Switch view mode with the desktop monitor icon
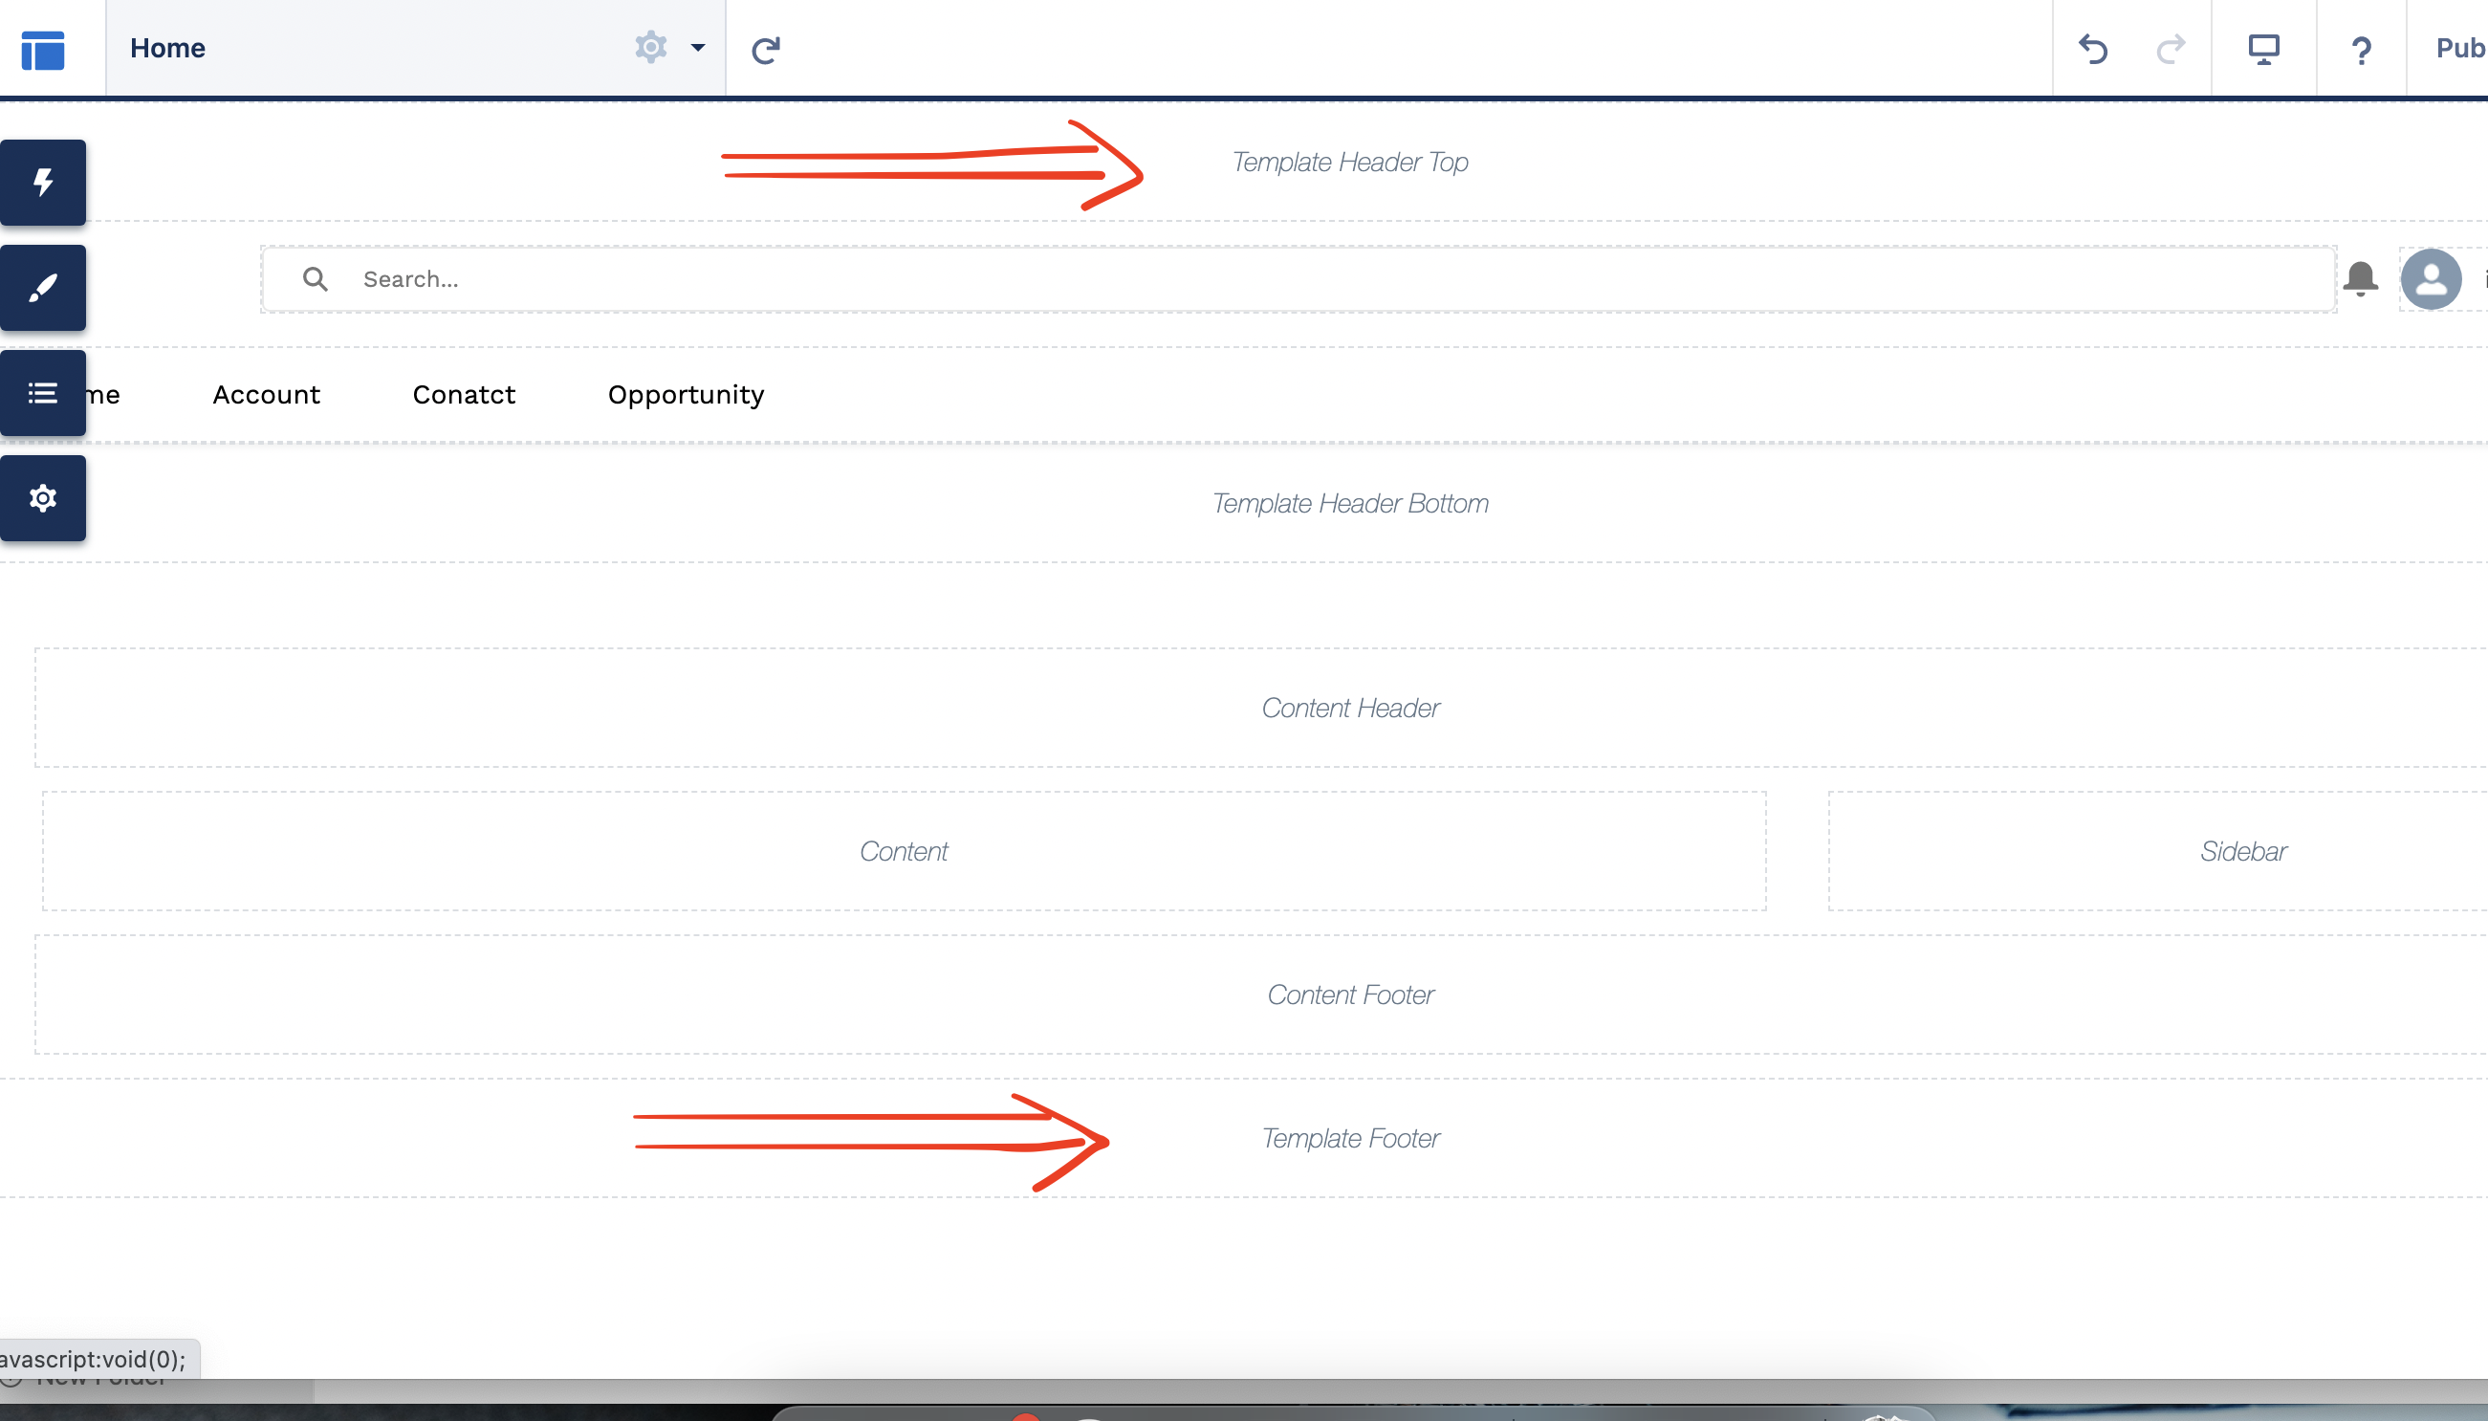2488x1421 pixels. click(2263, 49)
